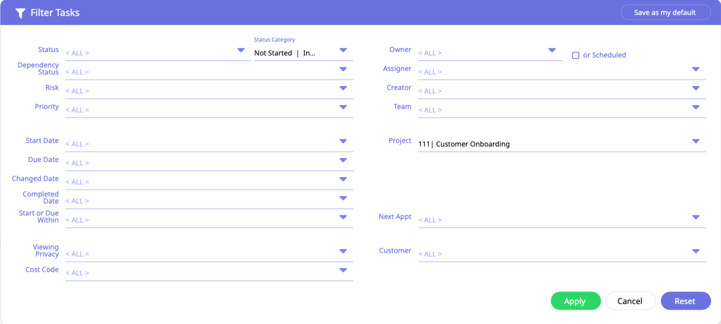Open the Assigner dropdown arrow
721x324 pixels.
[x=695, y=69]
